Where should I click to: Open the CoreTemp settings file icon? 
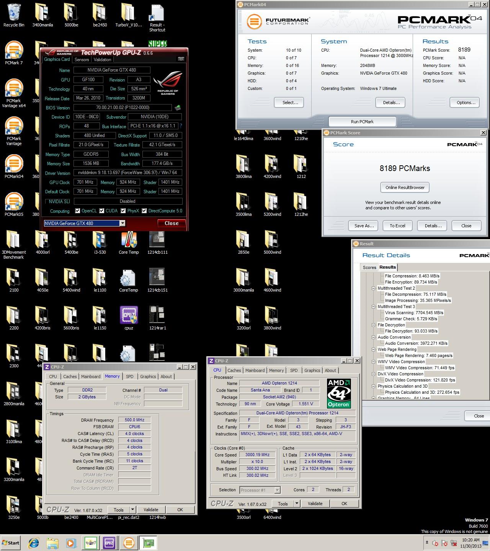point(129,280)
